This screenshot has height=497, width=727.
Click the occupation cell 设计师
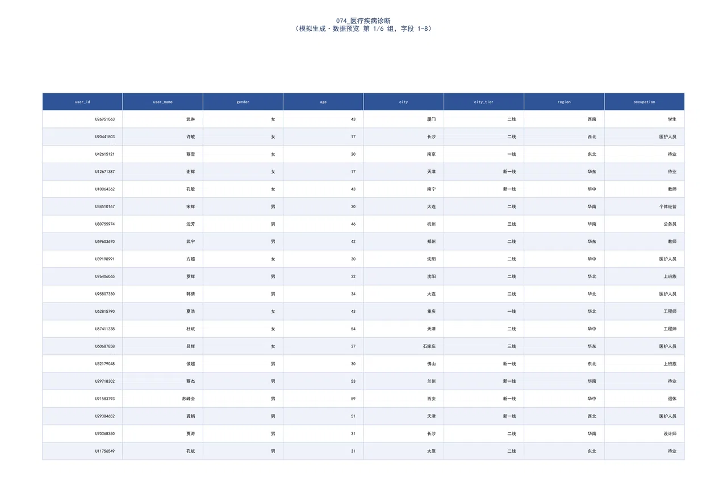[x=644, y=433]
